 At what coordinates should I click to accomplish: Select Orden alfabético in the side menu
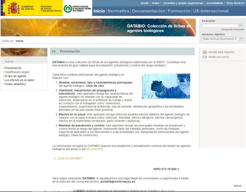pyautogui.click(x=15, y=84)
